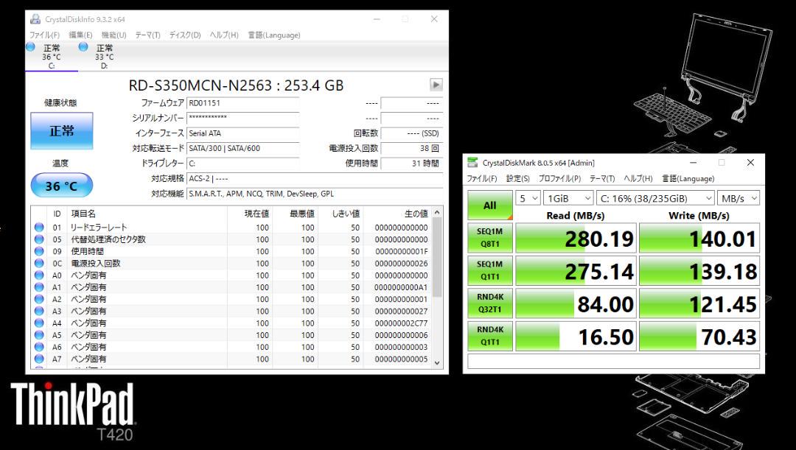The image size is (796, 450).
Task: Click the CrystalDiskInfo title bar app icon
Action: pyautogui.click(x=35, y=19)
